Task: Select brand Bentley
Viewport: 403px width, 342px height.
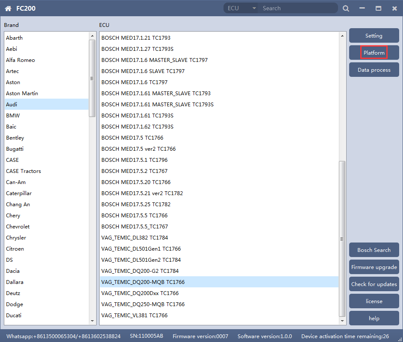Action: (47, 137)
